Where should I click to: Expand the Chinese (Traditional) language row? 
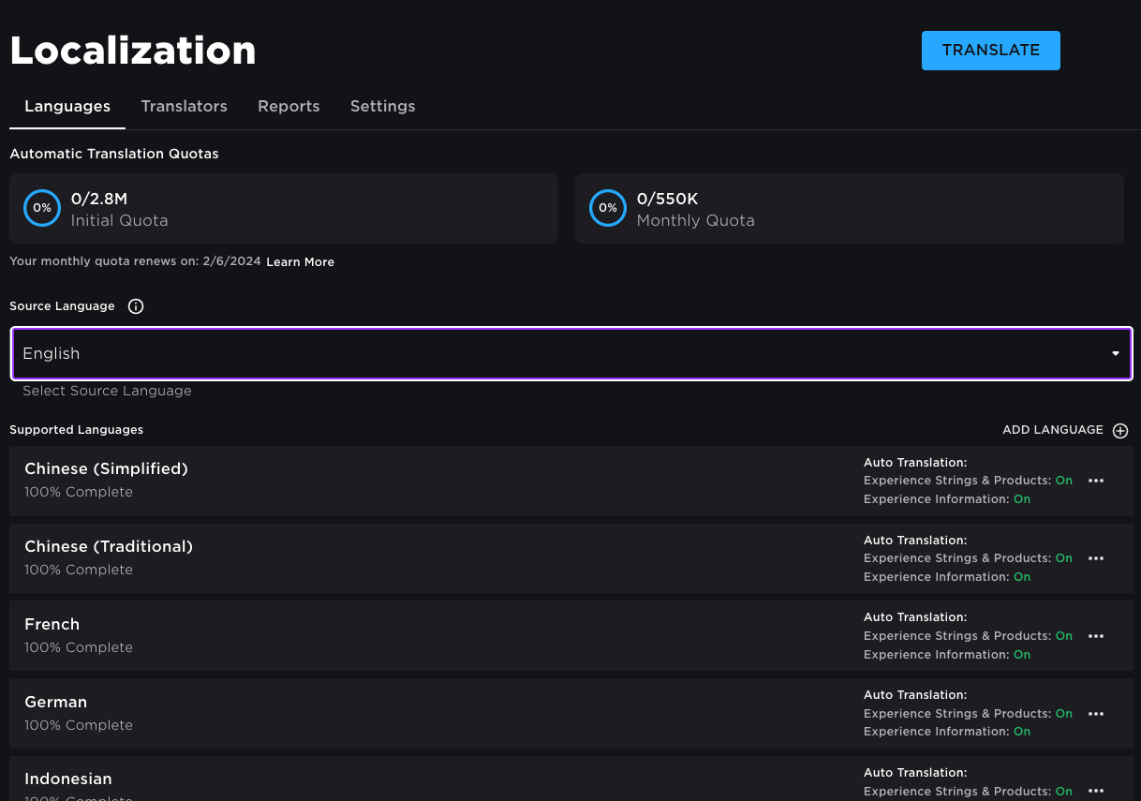[x=109, y=547]
